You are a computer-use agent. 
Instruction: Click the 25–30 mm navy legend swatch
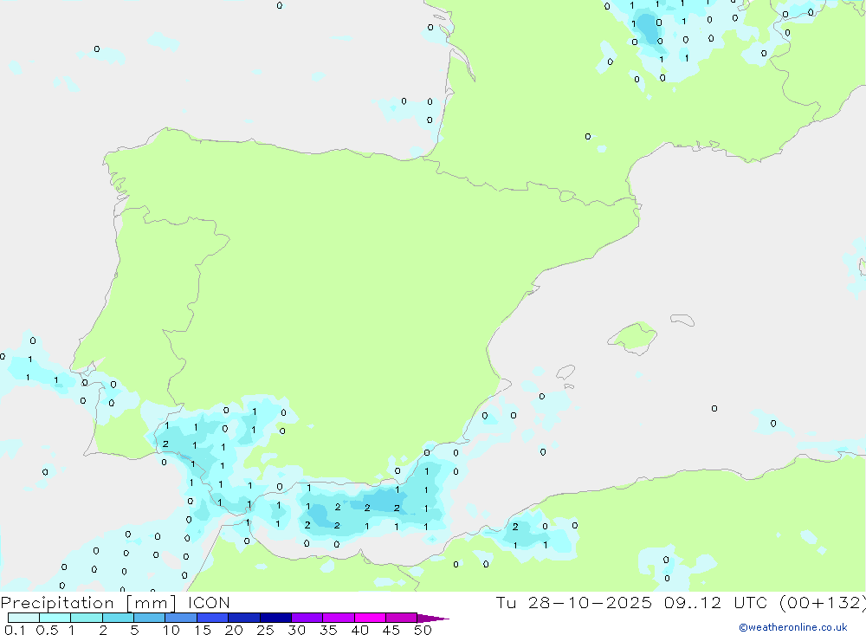275,618
